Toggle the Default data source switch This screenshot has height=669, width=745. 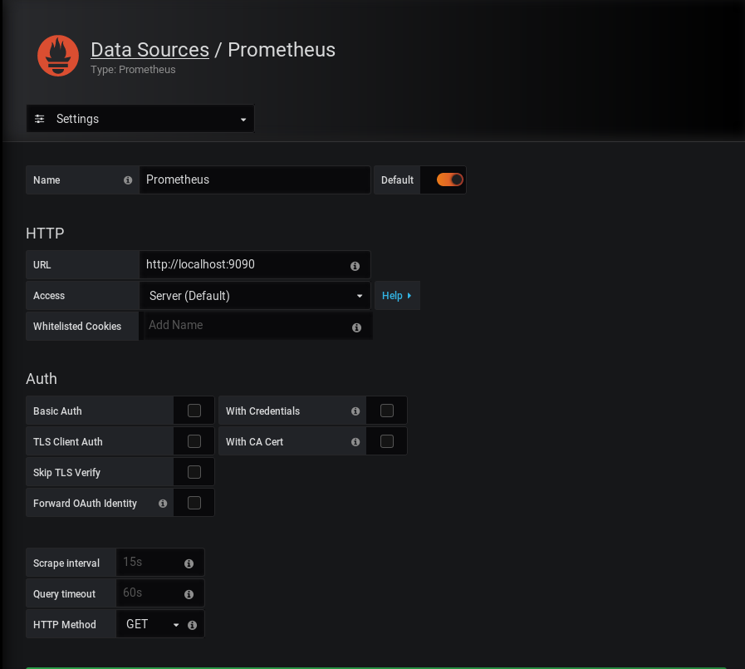tap(449, 180)
